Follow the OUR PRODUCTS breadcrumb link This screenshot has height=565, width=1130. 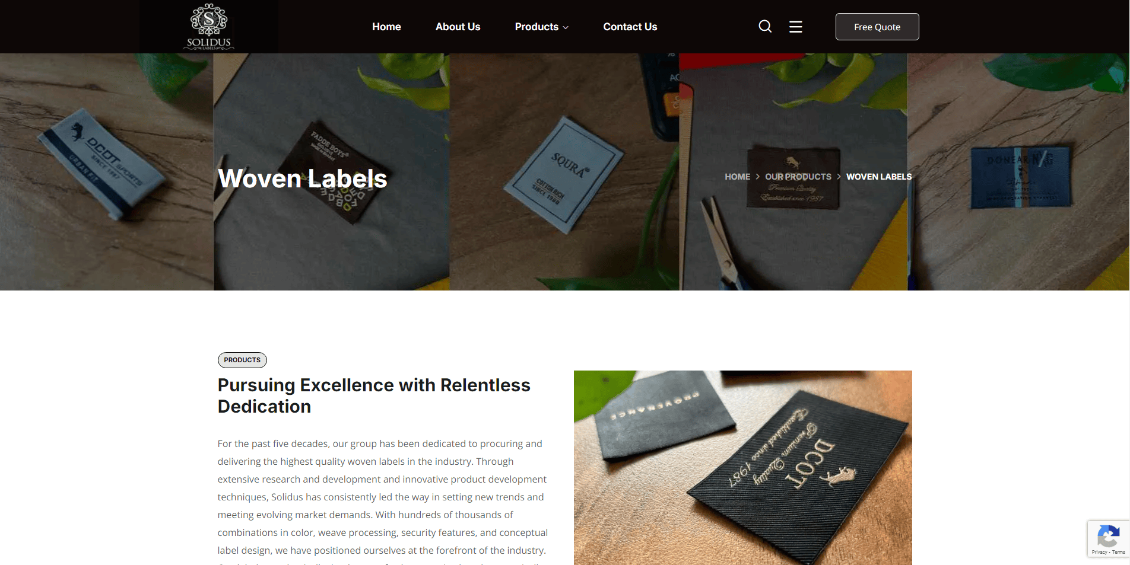pyautogui.click(x=798, y=177)
